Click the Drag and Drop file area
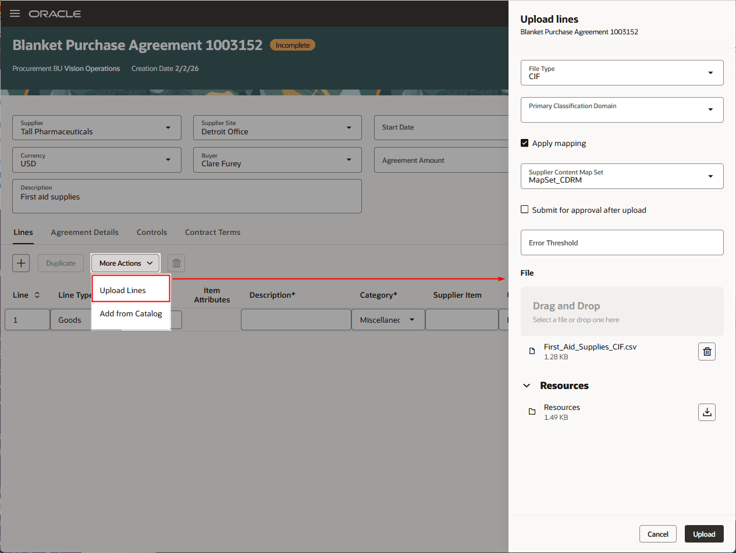 click(x=621, y=311)
